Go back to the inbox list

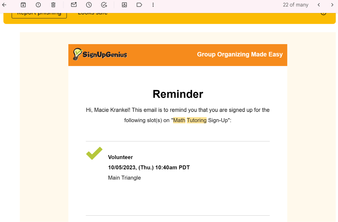[4, 5]
